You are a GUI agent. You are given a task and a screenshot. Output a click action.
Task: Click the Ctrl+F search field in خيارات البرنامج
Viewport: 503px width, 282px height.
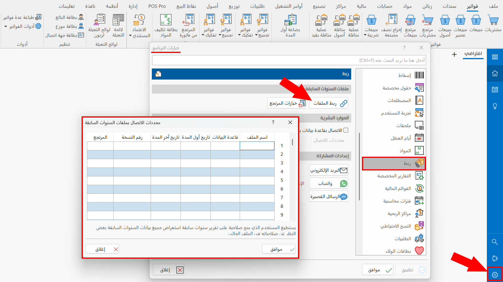pos(290,60)
